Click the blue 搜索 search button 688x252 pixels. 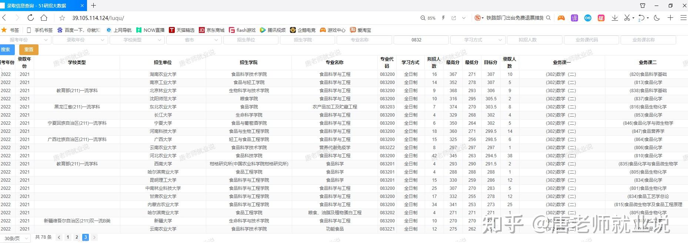(7, 50)
